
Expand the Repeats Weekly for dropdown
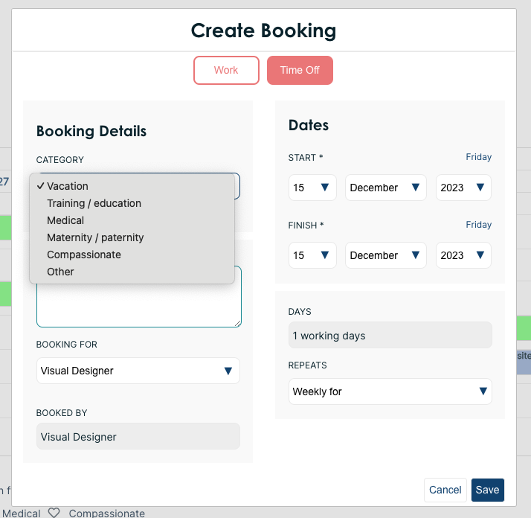click(x=390, y=391)
